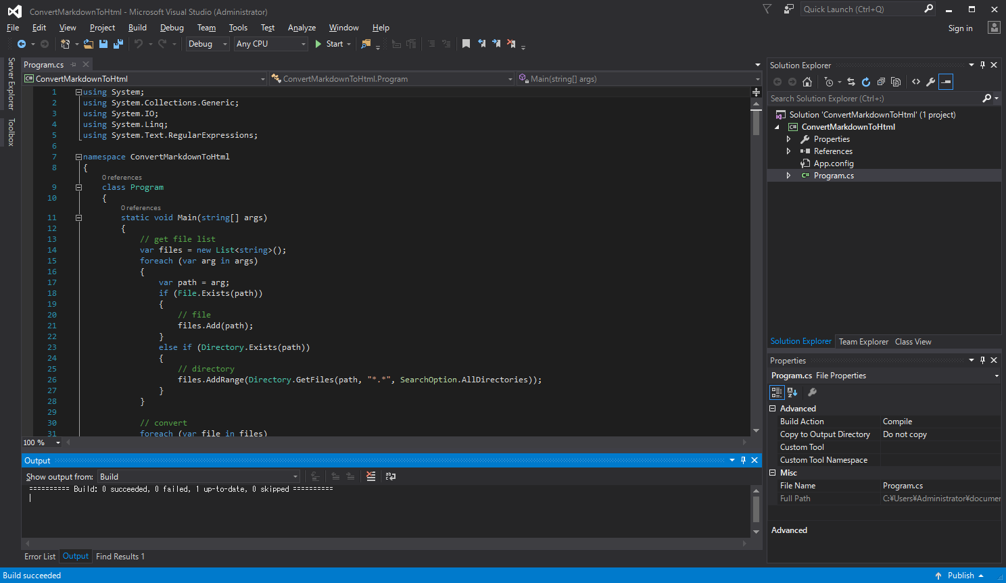Image resolution: width=1006 pixels, height=583 pixels.
Task: Collapse All in Solution Explorer
Action: tap(881, 82)
